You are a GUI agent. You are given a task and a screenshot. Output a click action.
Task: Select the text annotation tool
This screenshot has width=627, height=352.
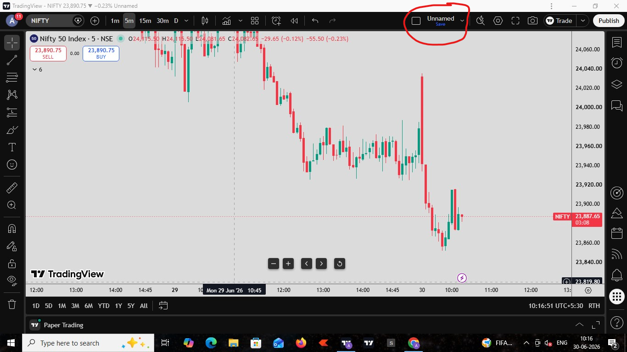(12, 147)
